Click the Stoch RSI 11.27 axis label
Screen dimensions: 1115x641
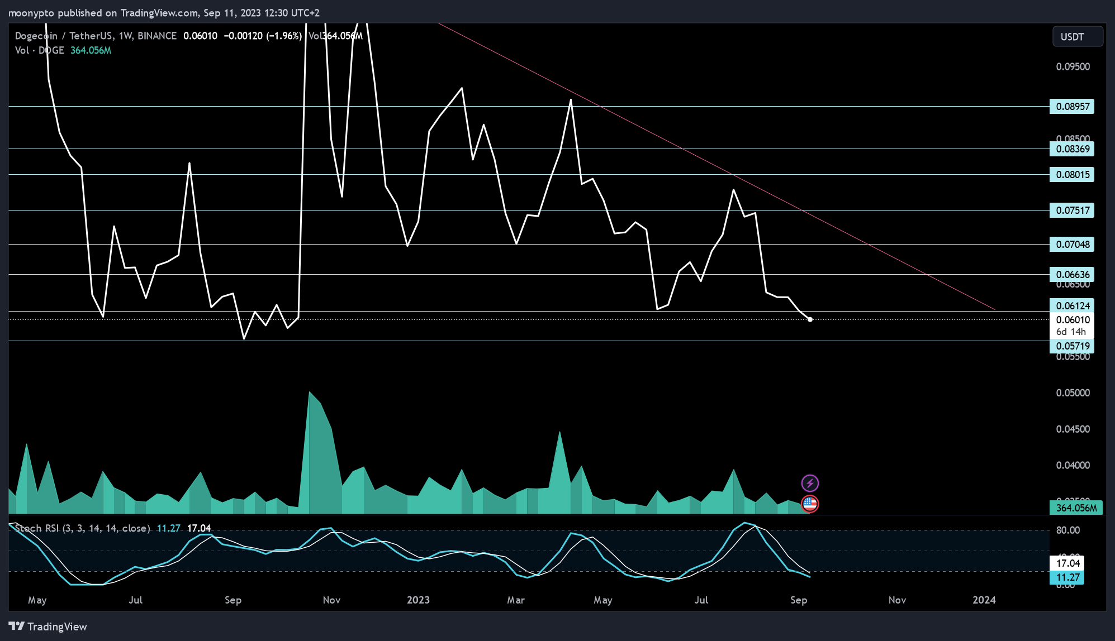[x=1067, y=577]
